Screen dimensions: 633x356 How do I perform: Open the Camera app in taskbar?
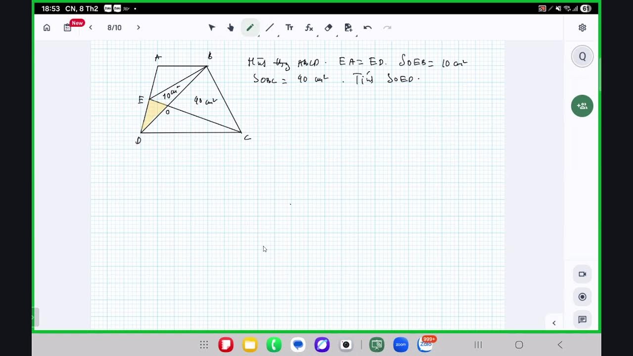346,345
